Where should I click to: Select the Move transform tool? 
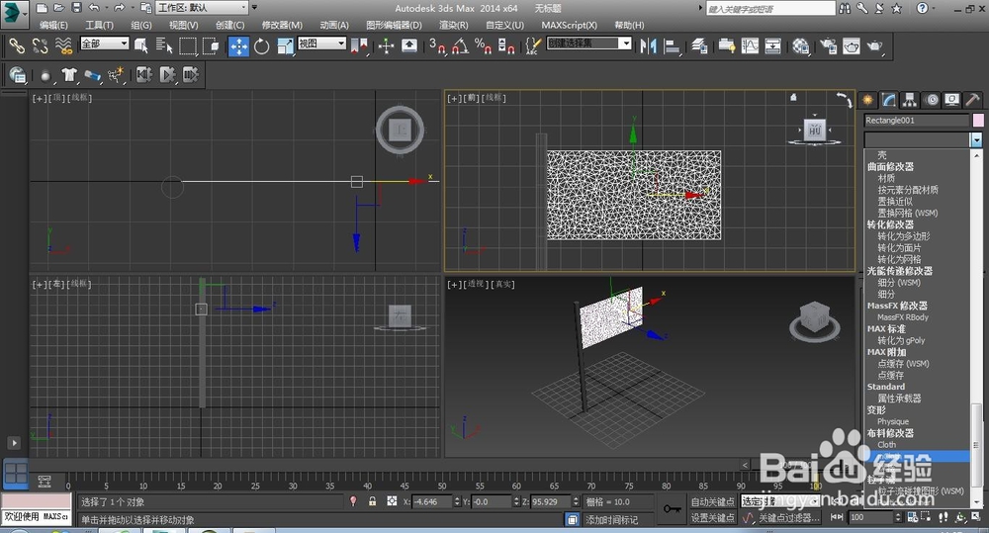pos(238,45)
